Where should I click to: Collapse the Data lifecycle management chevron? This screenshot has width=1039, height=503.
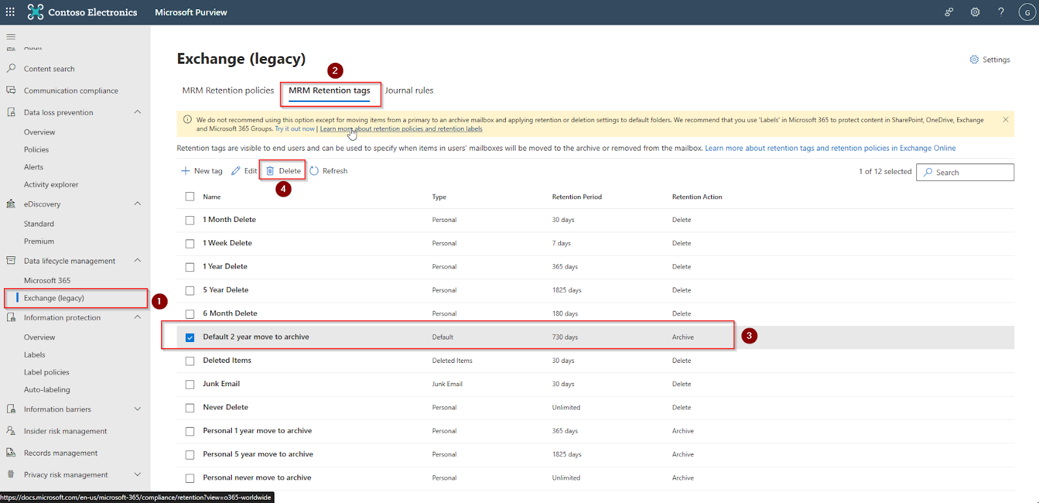[x=138, y=260]
